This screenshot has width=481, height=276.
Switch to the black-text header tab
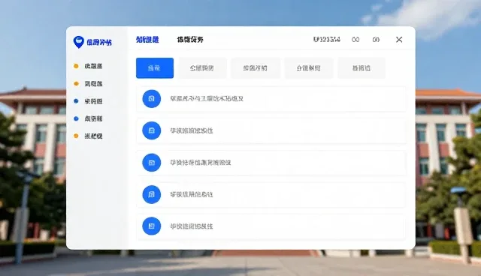point(190,40)
